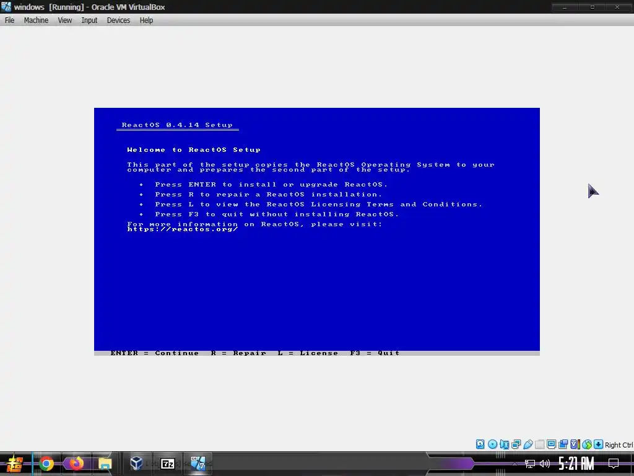
Task: Open the View menu
Action: click(64, 20)
